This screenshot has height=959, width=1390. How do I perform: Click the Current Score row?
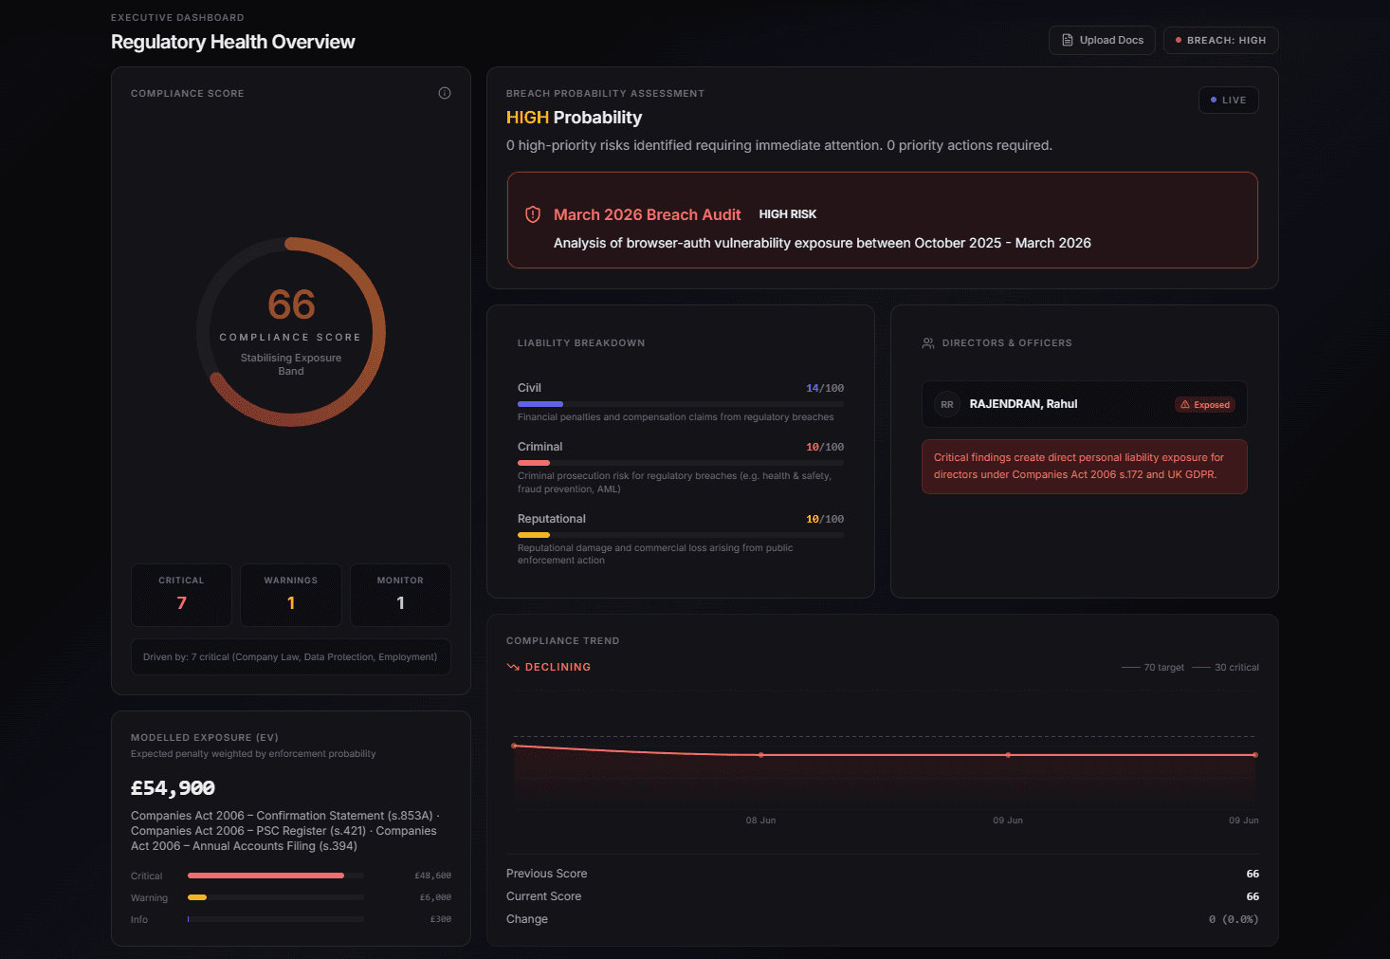click(883, 896)
